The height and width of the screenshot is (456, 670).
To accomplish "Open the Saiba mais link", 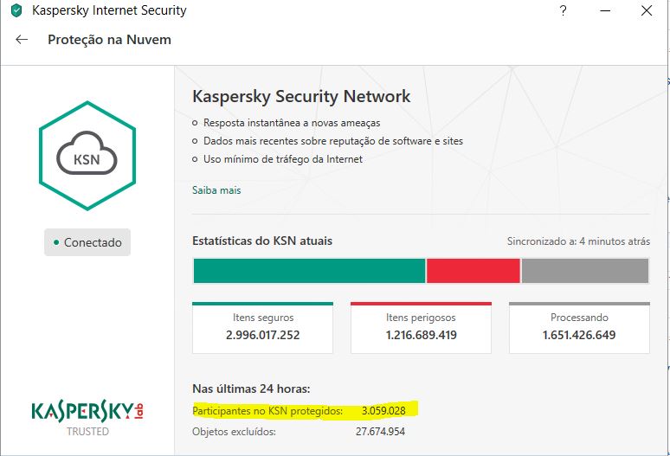I will (216, 190).
